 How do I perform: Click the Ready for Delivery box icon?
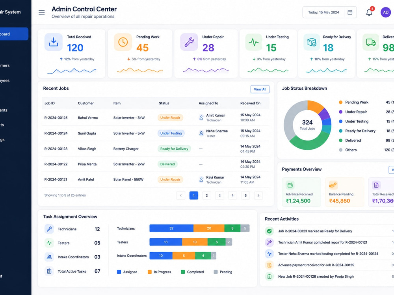pyautogui.click(x=312, y=42)
